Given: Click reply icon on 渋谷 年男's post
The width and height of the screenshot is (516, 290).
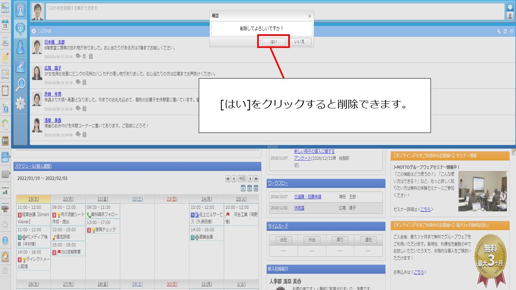Looking at the screenshot, I should [78, 109].
